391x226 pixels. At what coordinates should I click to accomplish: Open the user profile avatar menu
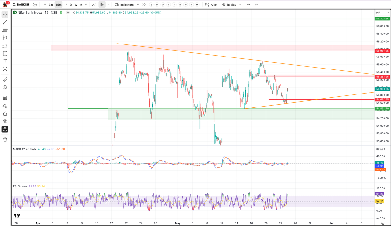point(5,5)
